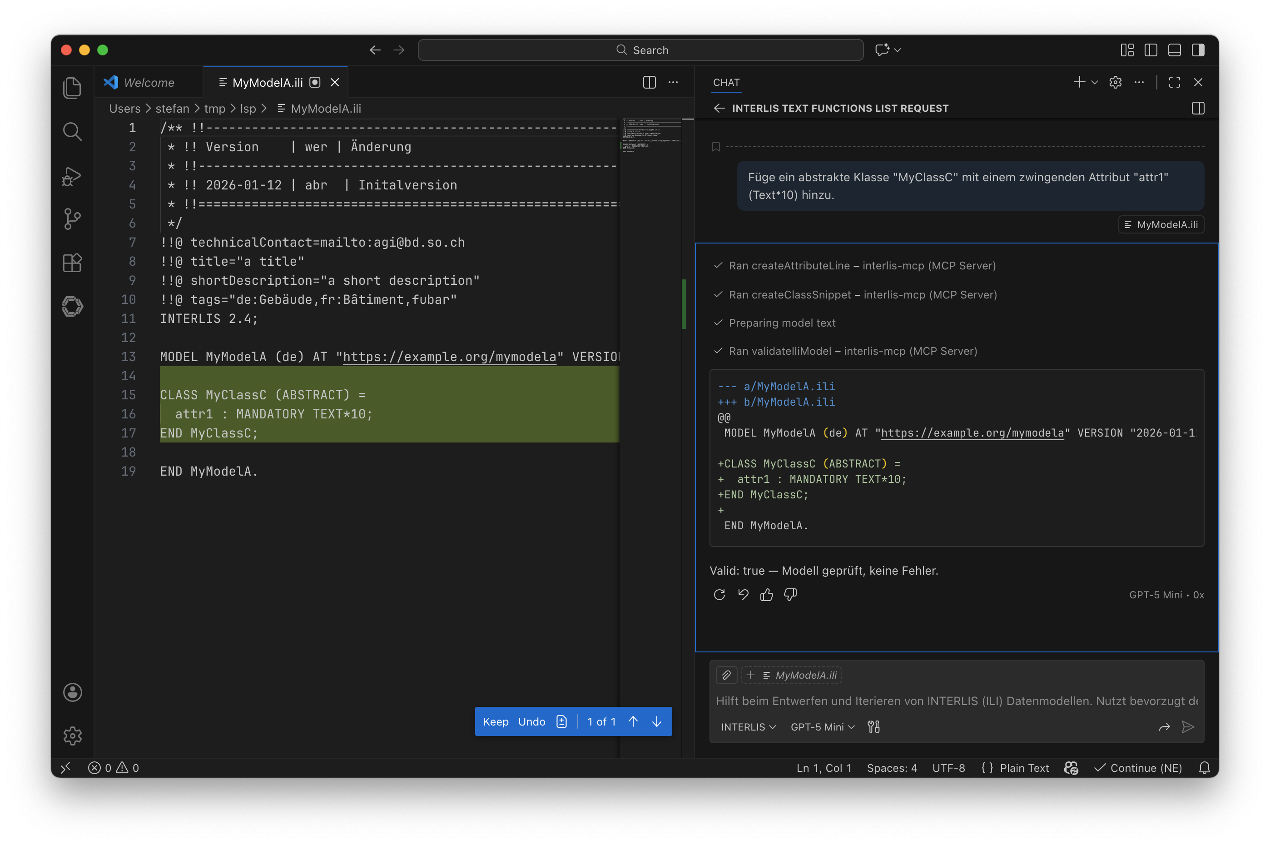Open the notifications bell in the status bar
Viewport: 1270px width, 845px height.
pos(1205,768)
